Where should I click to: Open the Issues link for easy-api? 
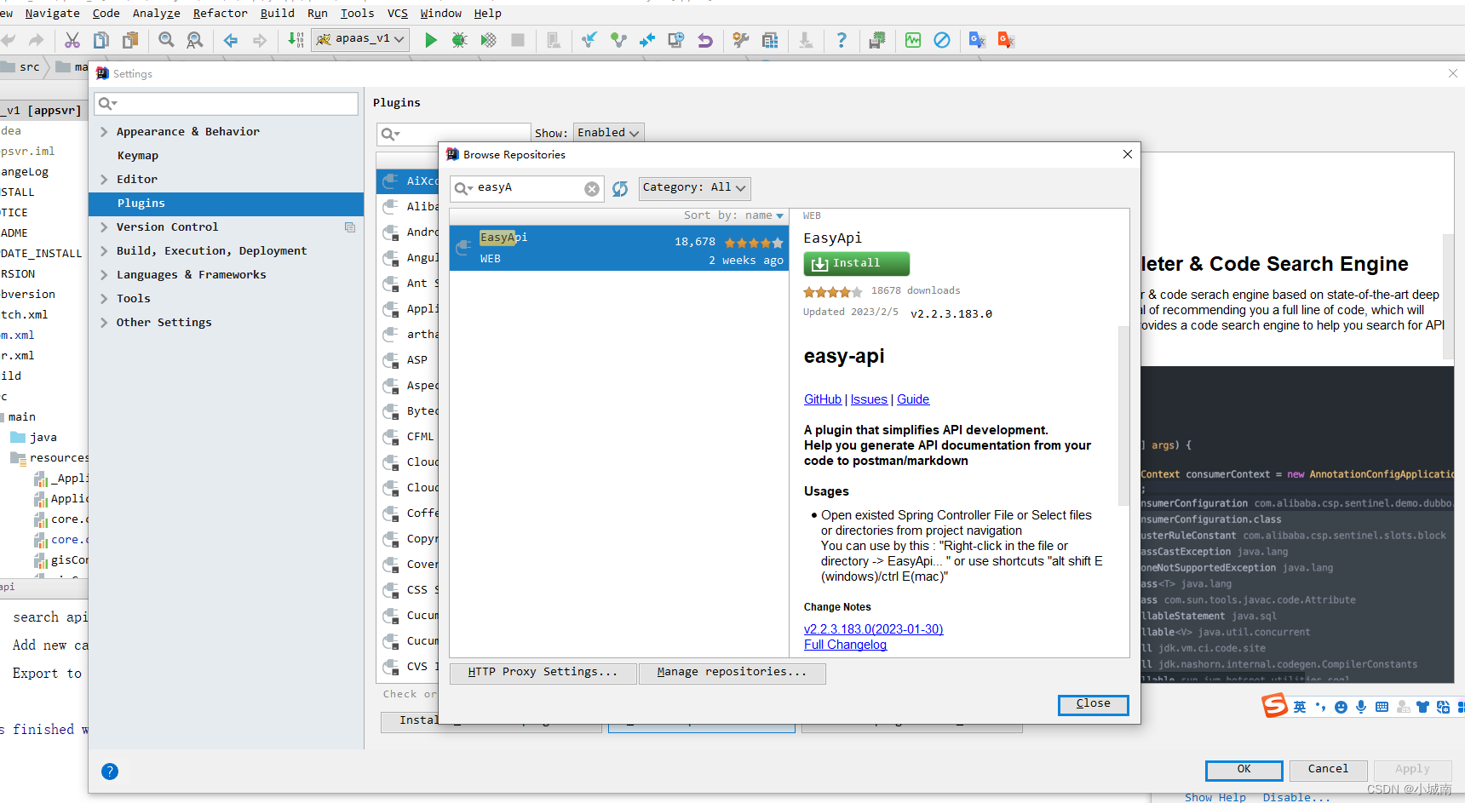(x=869, y=399)
